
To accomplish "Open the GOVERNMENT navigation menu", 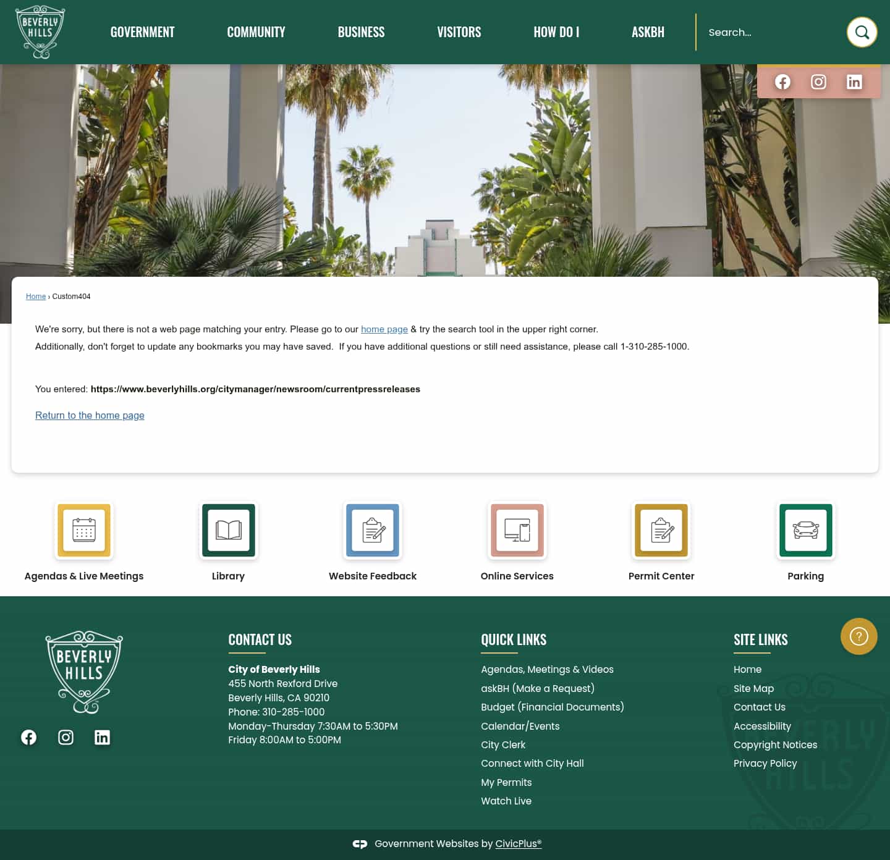I will tap(142, 32).
